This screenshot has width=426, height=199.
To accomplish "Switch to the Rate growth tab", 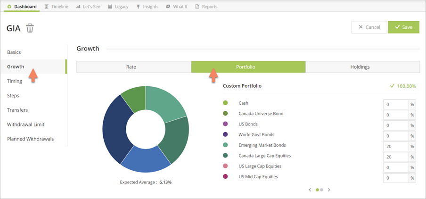I will 133,67.
